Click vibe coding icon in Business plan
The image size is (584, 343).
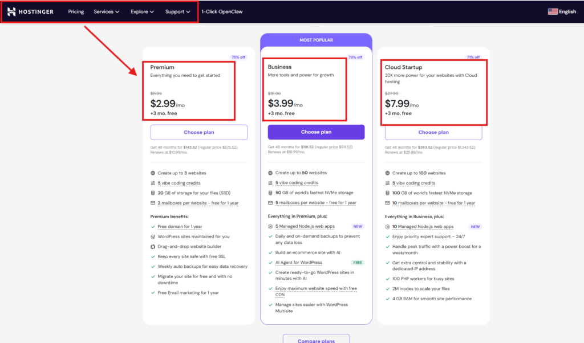(270, 183)
